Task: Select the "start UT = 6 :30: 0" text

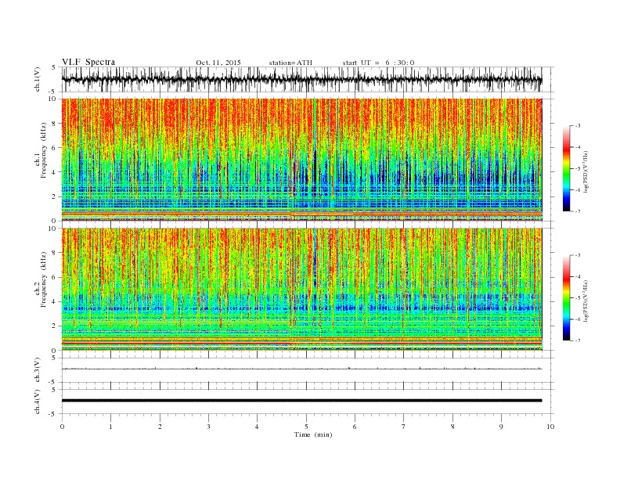Action: 378,63
